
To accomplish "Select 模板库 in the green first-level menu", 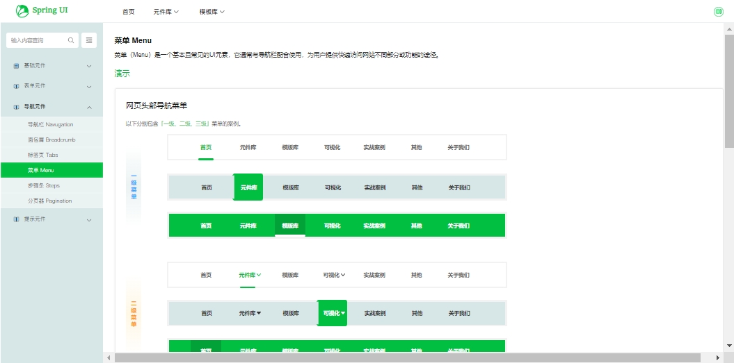I will (x=290, y=226).
